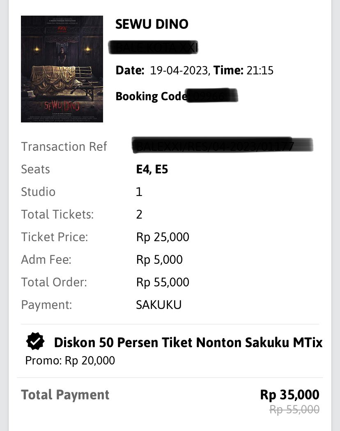Select the Total Order Rp 55,000 value
The width and height of the screenshot is (340, 431).
[163, 282]
